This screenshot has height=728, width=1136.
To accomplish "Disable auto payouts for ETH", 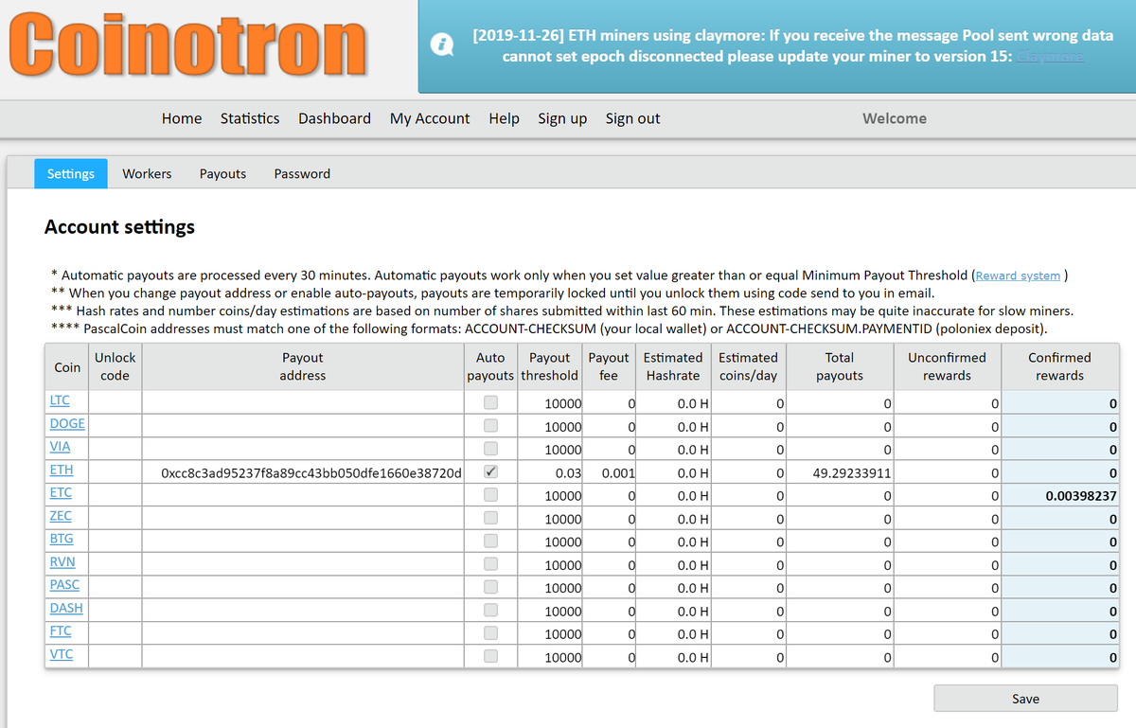I will 490,471.
